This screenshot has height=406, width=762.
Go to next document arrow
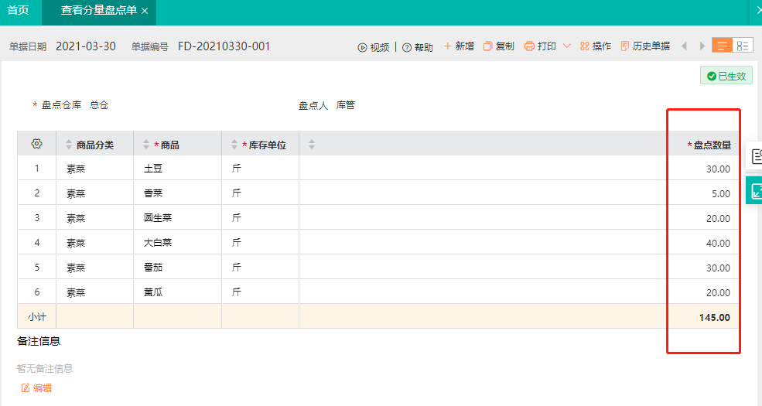click(702, 46)
